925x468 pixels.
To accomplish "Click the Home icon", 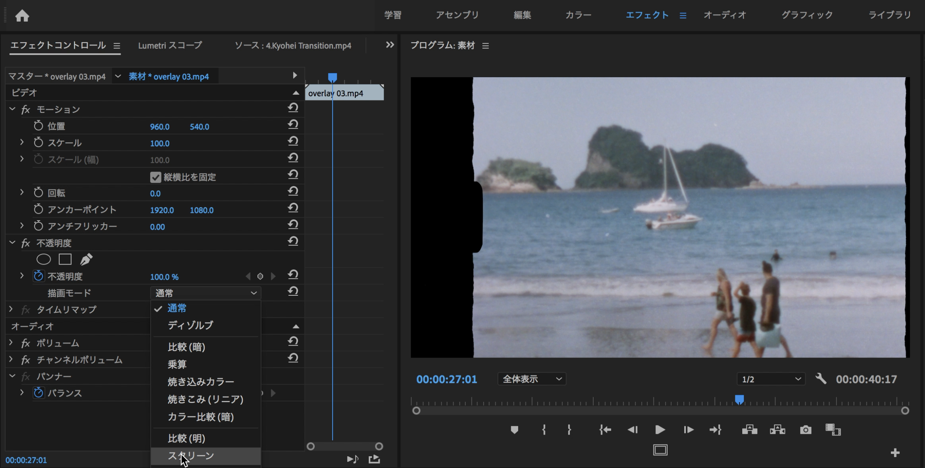I will point(22,16).
